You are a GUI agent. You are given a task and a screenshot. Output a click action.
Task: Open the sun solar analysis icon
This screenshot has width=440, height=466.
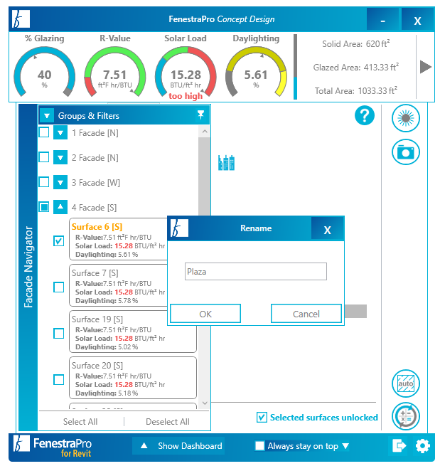(406, 118)
